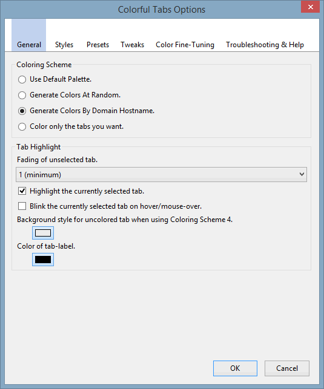Uncheck Highlight the currently selected tab
This screenshot has height=389, width=324.
(22, 191)
